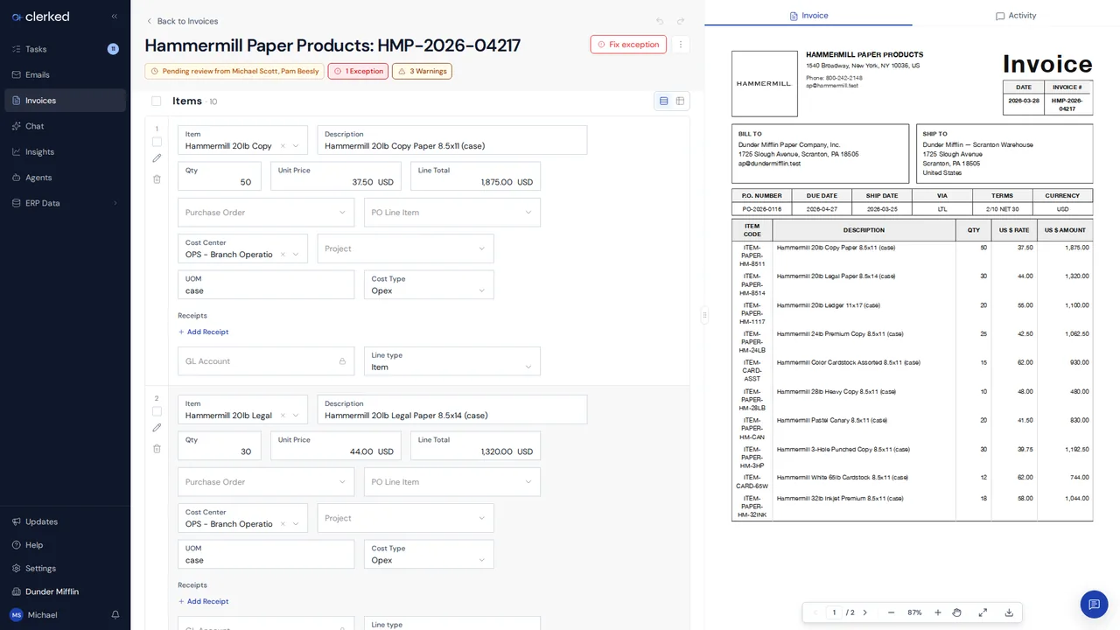
Task: Zoom out the PDF with minus icon
Action: point(891,612)
